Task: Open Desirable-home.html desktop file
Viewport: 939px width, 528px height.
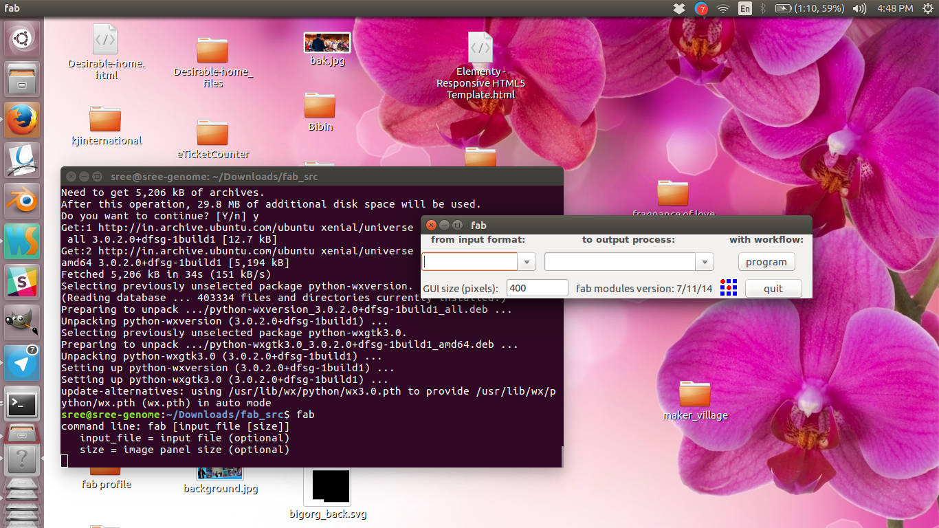Action: (106, 52)
